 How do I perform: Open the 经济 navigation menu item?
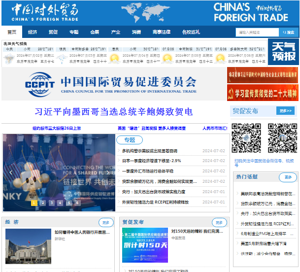tap(33, 32)
